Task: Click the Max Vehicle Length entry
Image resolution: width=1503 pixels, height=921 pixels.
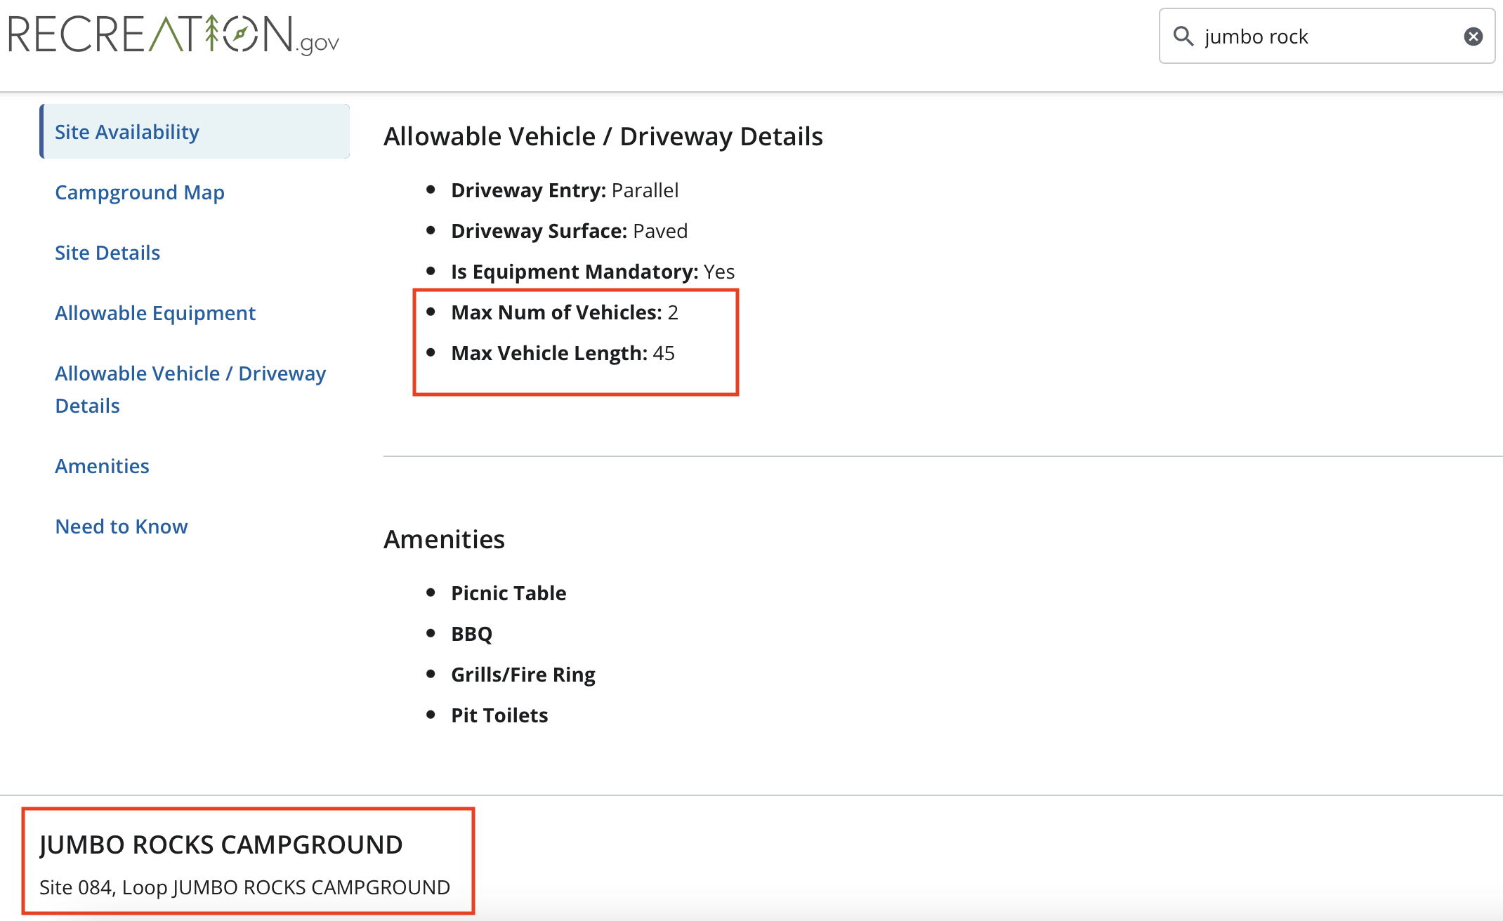Action: pyautogui.click(x=562, y=353)
